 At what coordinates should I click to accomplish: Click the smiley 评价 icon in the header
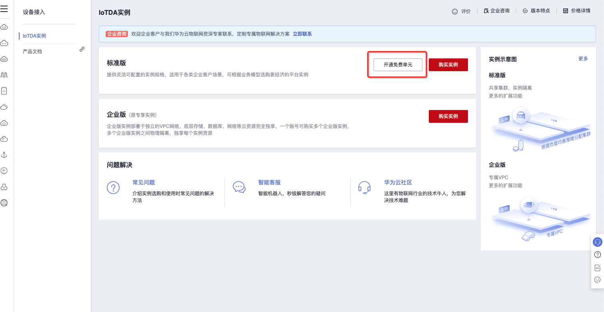454,11
